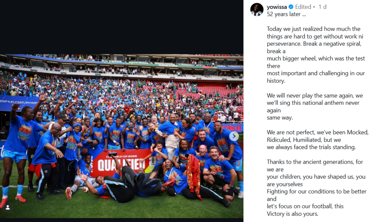Click the "most important and challenging" line
Image resolution: width=374 pixels, height=222 pixels.
[x=316, y=73]
